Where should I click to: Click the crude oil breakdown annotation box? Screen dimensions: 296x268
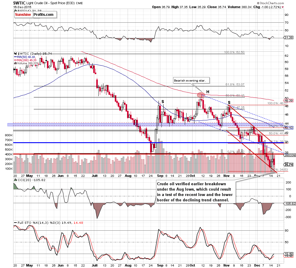click(x=196, y=192)
